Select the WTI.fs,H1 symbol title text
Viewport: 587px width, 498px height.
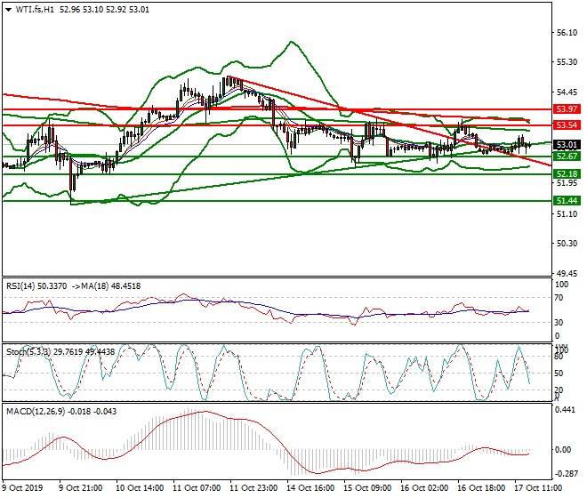click(35, 10)
